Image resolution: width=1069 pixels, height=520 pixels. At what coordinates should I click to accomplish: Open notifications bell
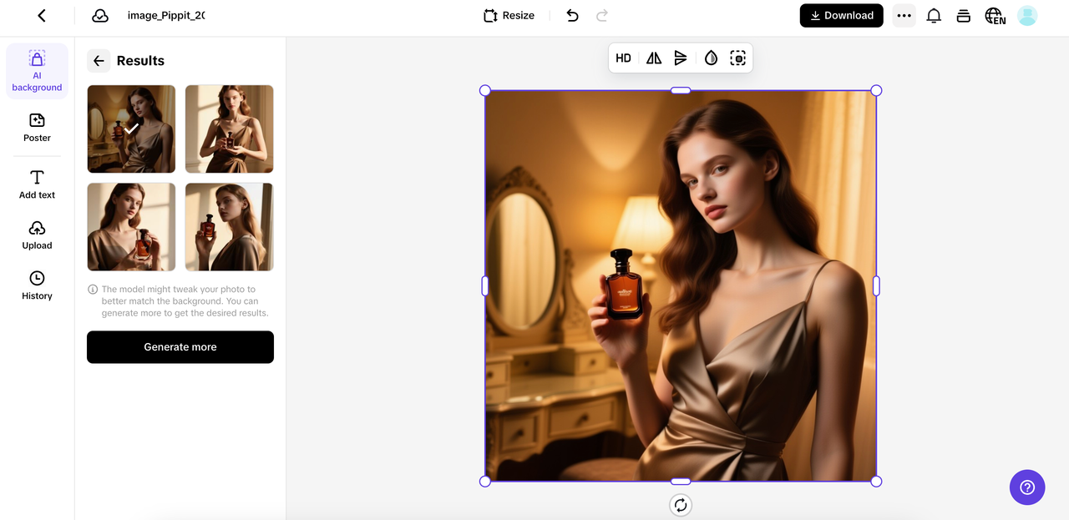(934, 15)
